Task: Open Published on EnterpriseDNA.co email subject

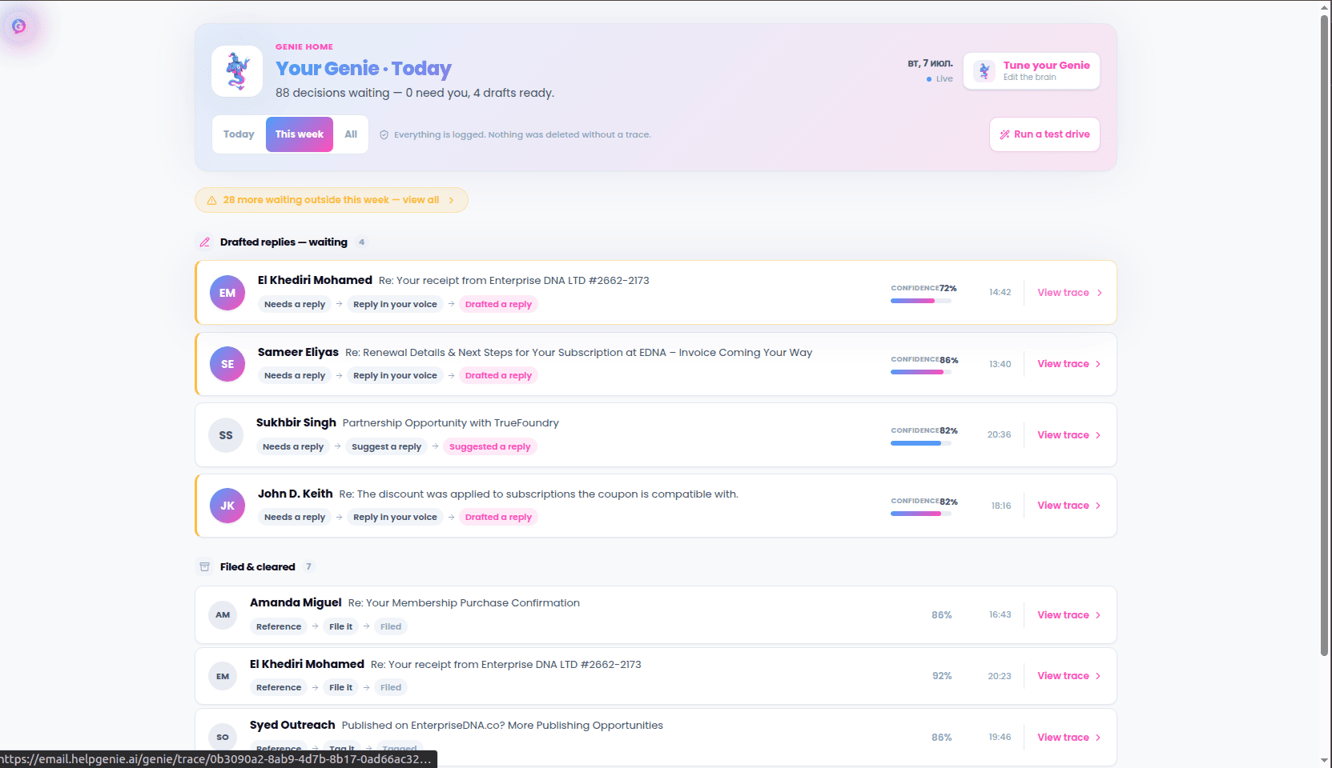Action: point(502,726)
